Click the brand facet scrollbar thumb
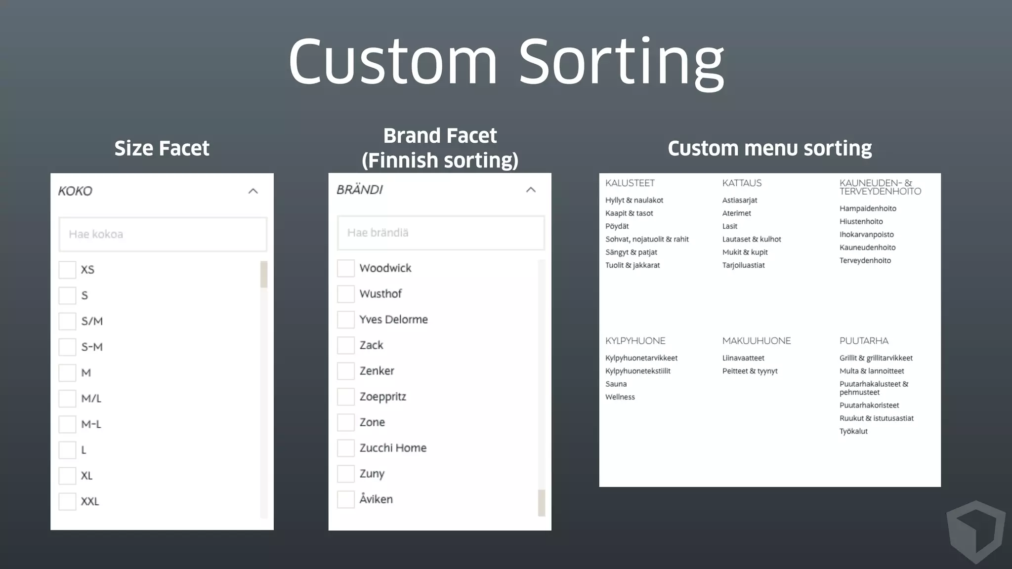This screenshot has height=569, width=1012. [542, 503]
